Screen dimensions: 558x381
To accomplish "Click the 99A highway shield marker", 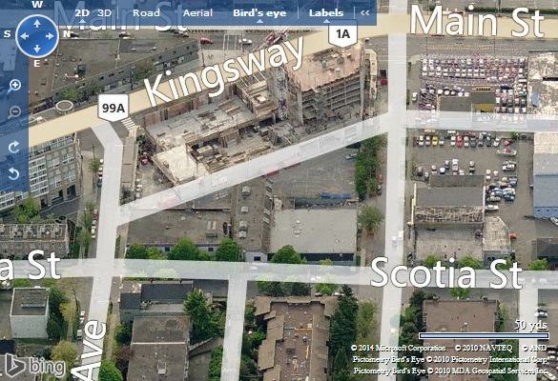I will [114, 108].
